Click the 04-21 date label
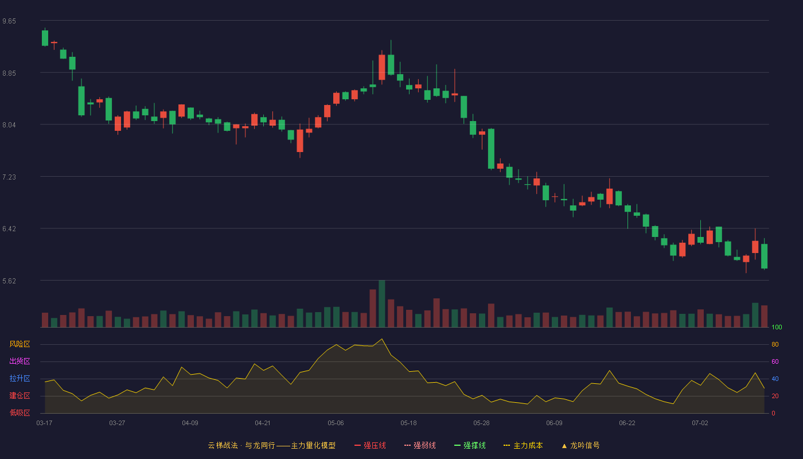Viewport: 803px width, 459px height. pyautogui.click(x=263, y=423)
